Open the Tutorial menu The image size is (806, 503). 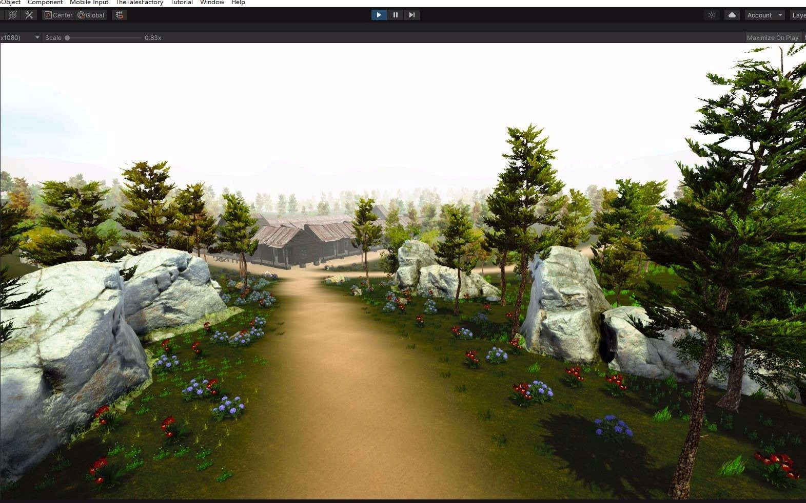[182, 3]
